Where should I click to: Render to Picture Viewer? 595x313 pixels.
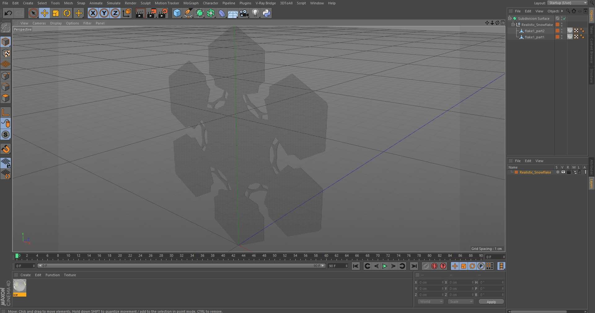click(x=152, y=13)
